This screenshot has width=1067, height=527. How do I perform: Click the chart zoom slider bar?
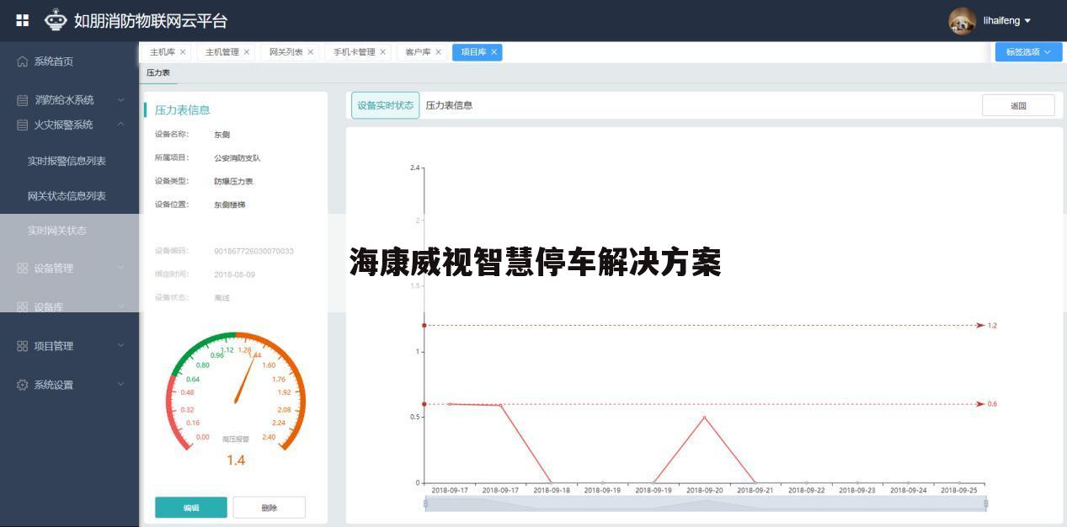(x=706, y=503)
